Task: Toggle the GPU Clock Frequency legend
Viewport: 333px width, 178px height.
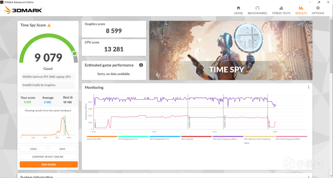Action: 291,138
